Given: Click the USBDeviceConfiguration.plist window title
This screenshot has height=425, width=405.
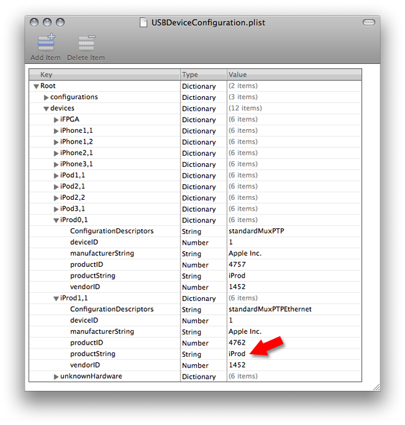Looking at the screenshot, I should tap(208, 23).
